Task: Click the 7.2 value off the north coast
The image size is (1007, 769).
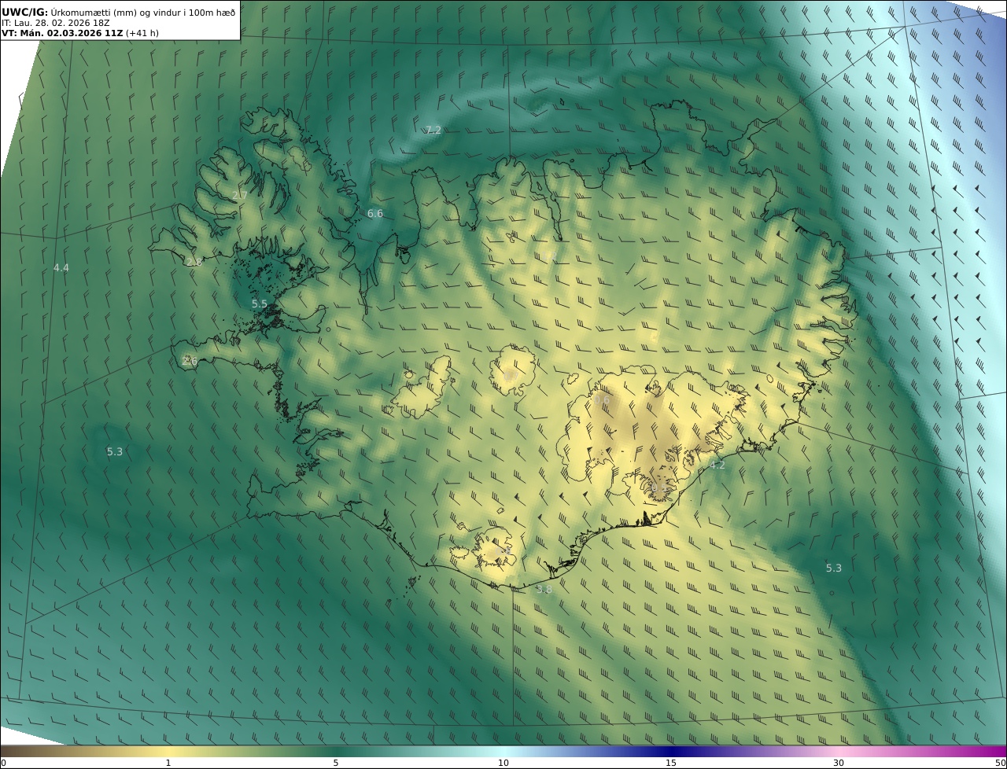Action: click(433, 130)
